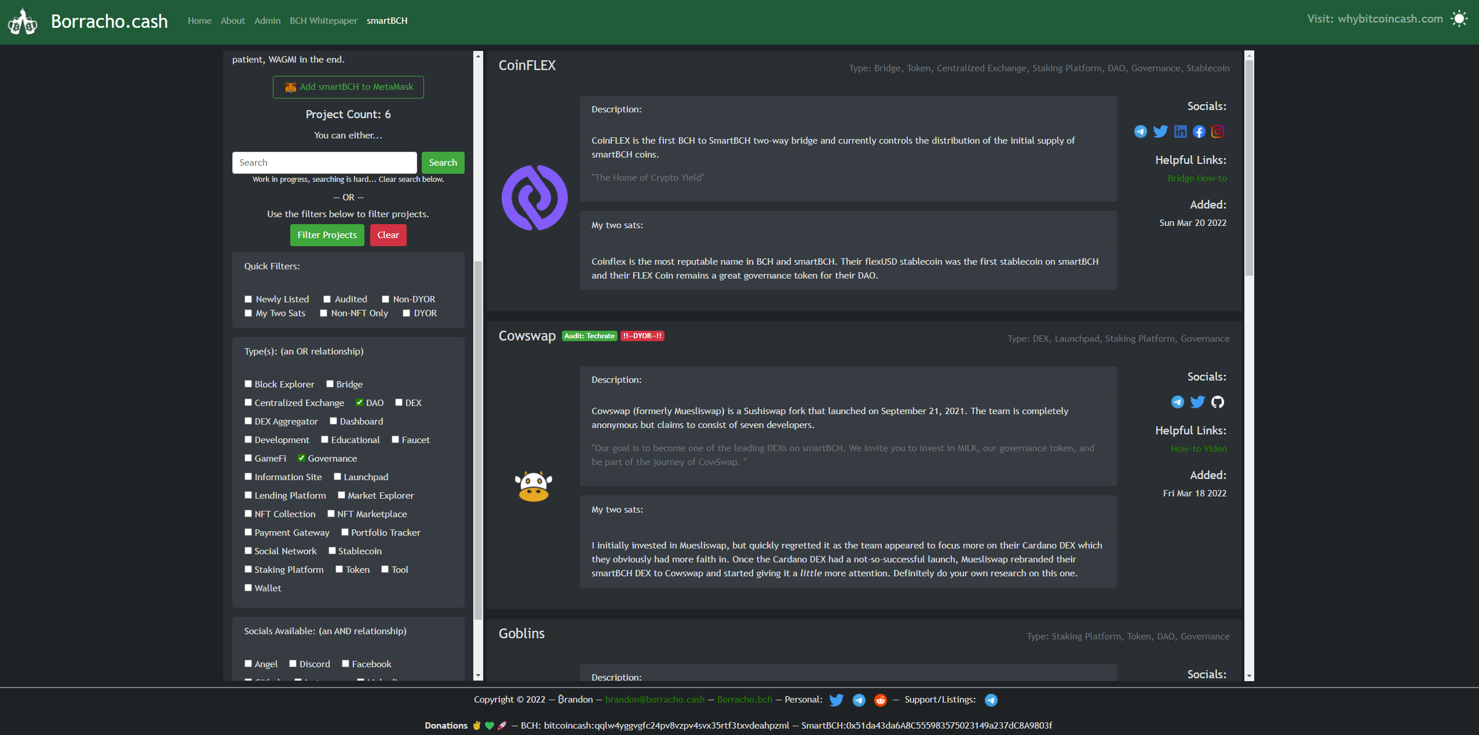1479x735 pixels.
Task: Open the personal Reddit icon in footer
Action: [880, 700]
